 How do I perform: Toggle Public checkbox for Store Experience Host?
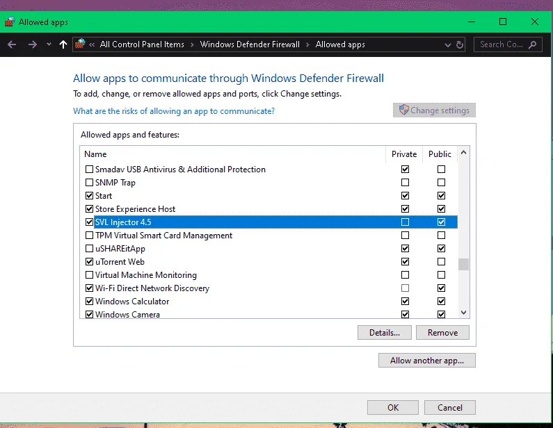click(x=441, y=209)
